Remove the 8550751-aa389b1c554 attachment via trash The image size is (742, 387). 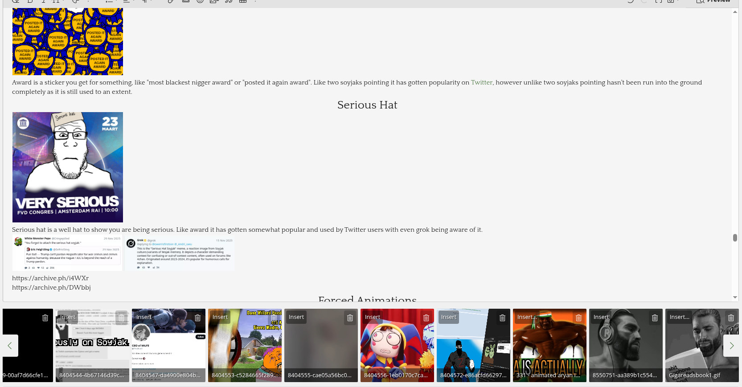click(x=655, y=318)
